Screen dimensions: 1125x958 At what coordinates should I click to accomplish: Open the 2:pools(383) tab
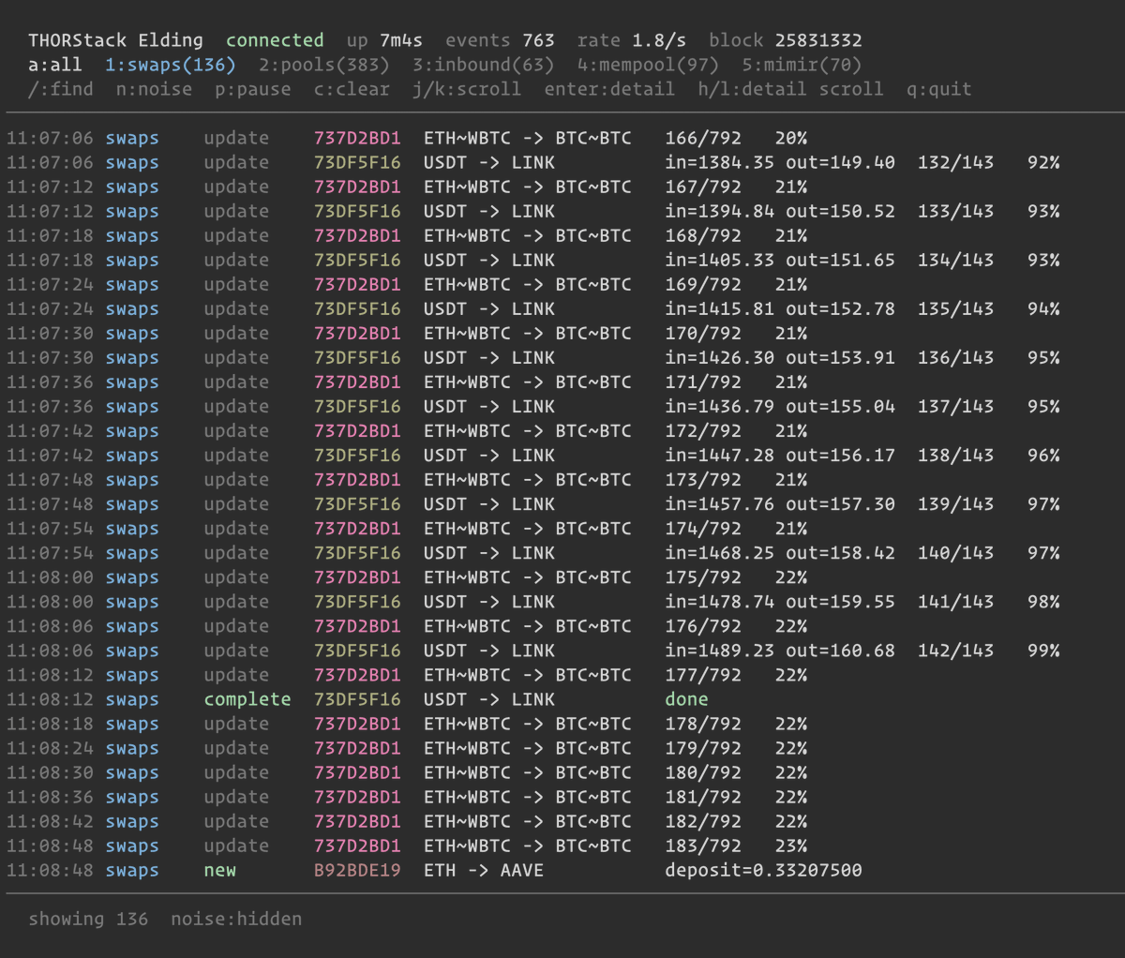coord(324,65)
